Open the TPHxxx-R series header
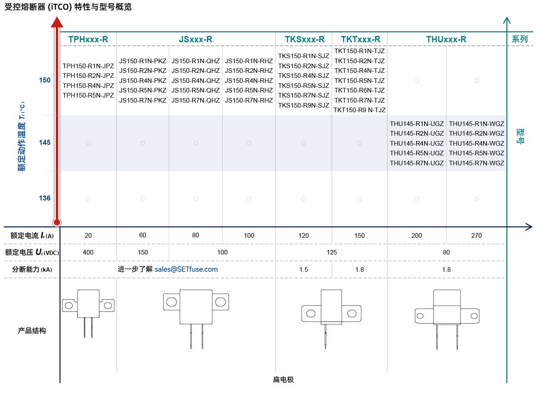 (88, 39)
